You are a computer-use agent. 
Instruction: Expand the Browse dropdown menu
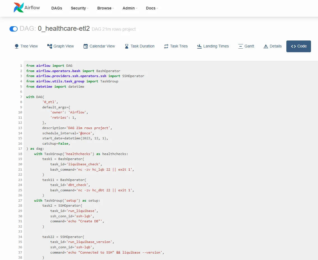click(106, 8)
